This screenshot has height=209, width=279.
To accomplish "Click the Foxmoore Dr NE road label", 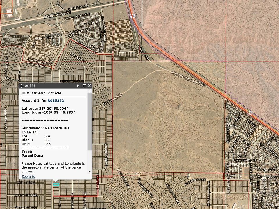I will pyautogui.click(x=245, y=160).
